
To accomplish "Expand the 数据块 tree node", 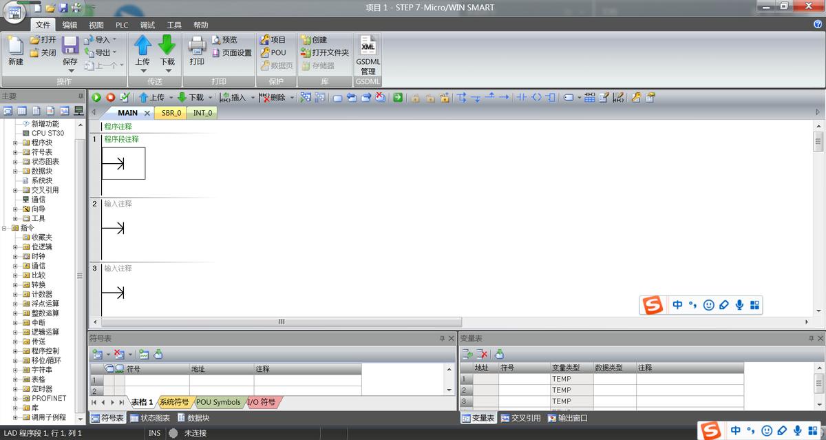I will click(15, 171).
